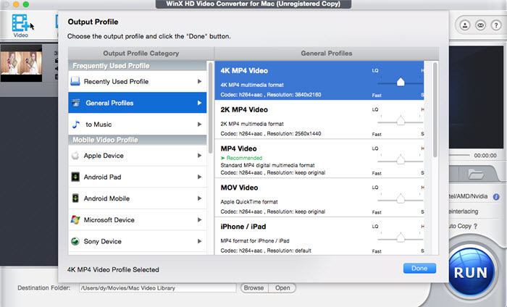Click the profile category list scrollbar
The height and width of the screenshot is (307, 507).
pyautogui.click(x=211, y=109)
